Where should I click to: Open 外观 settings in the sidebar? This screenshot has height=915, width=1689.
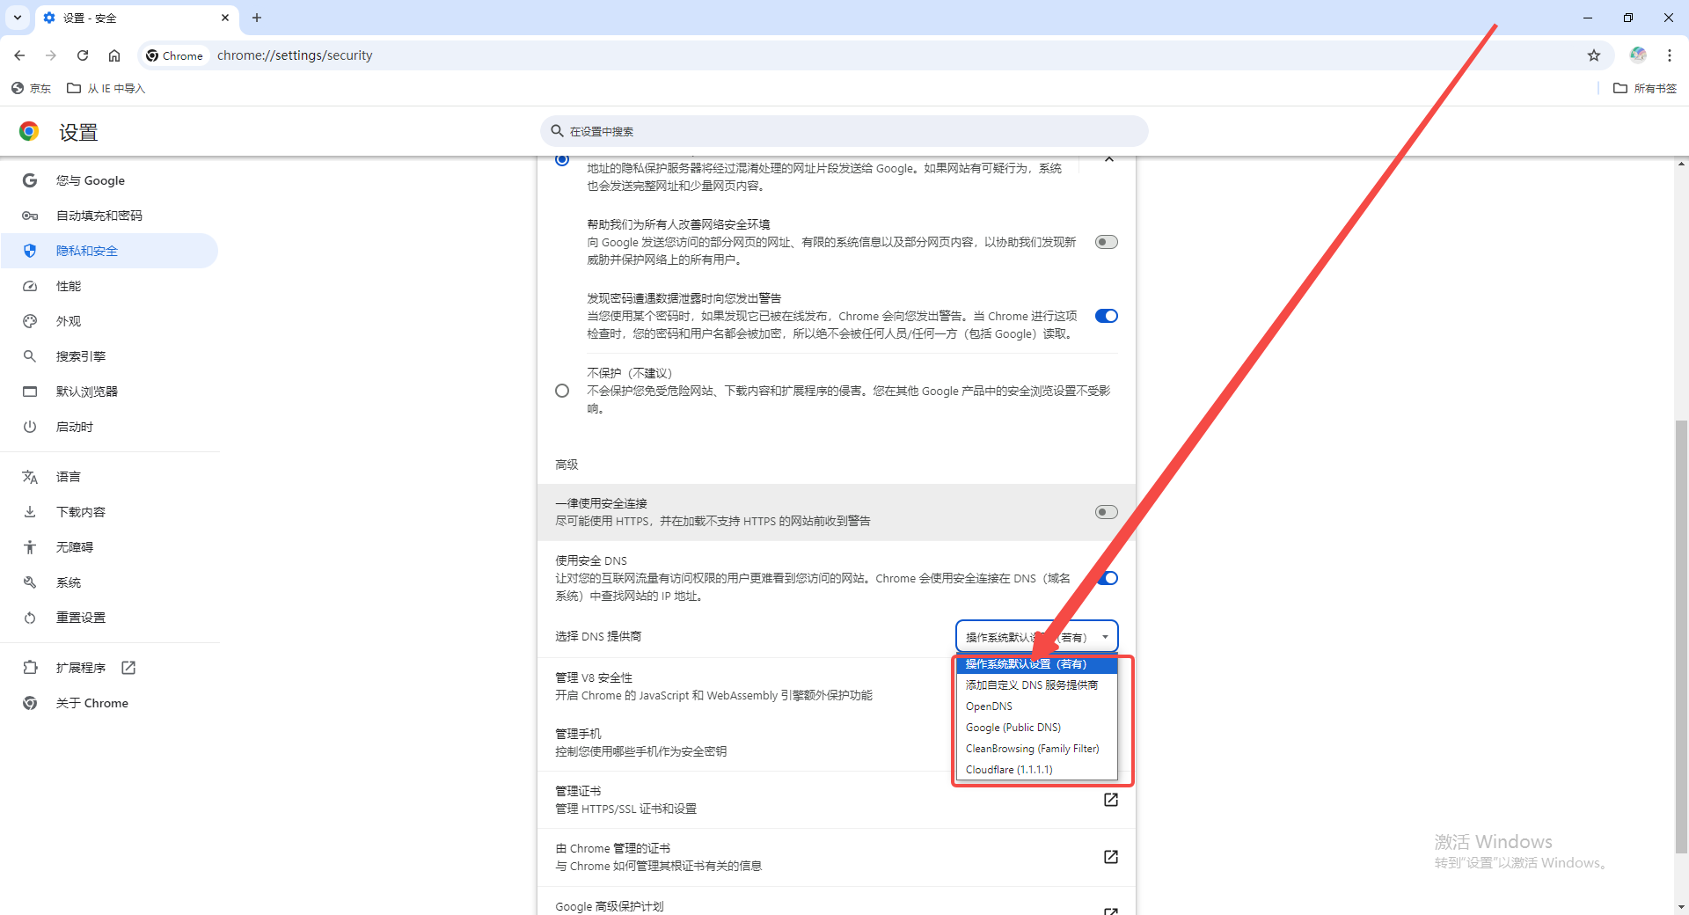[110, 321]
